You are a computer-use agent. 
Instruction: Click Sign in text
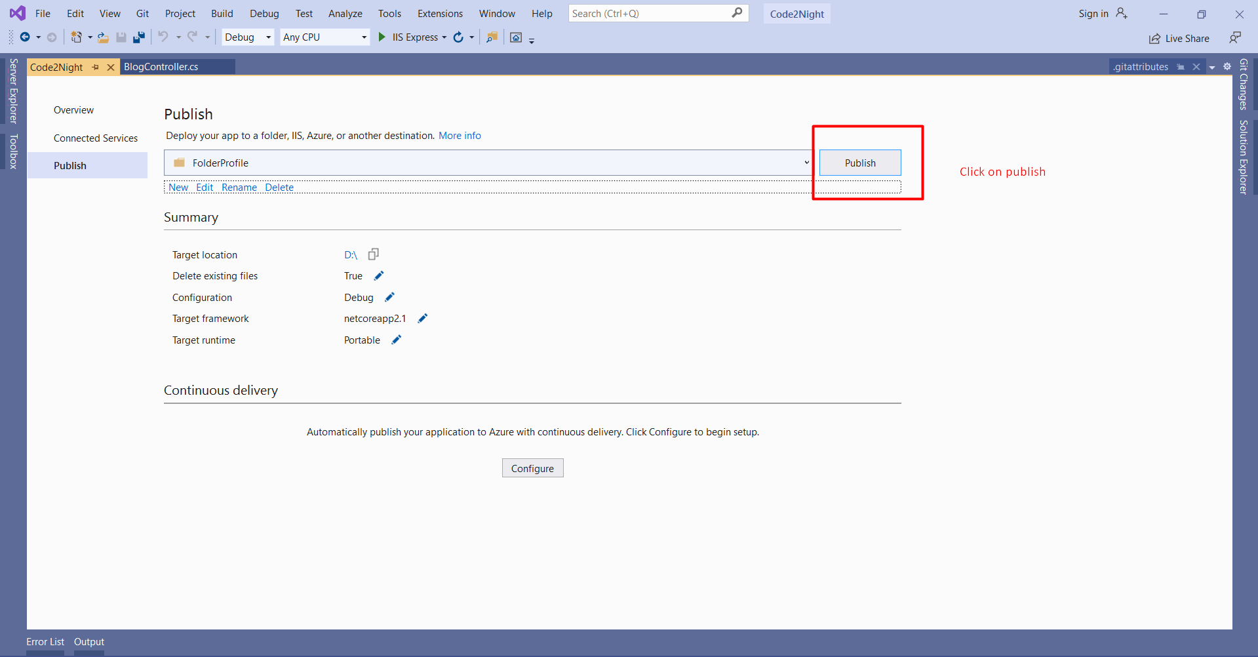(1093, 13)
